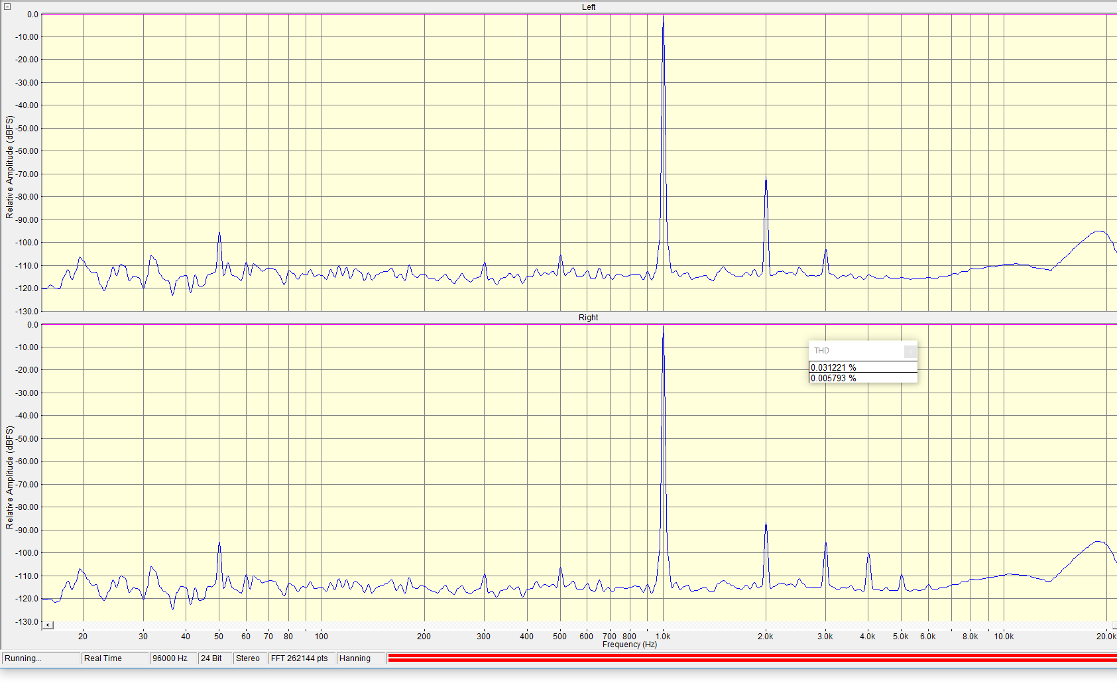Open the 96000 Hz sample rate field
Viewport: 1117px width, 683px height.
174,658
